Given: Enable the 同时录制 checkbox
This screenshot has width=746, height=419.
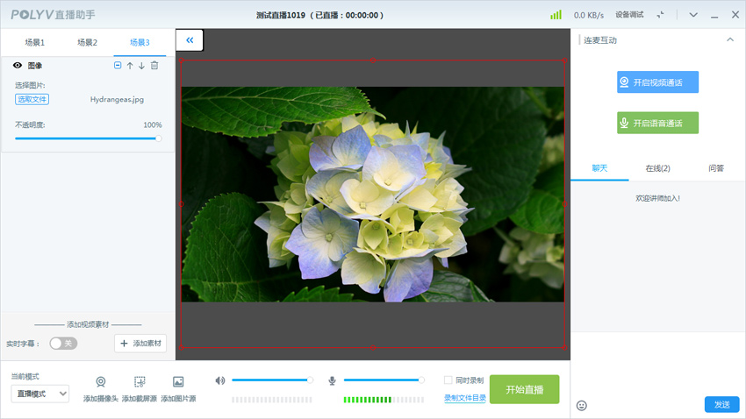Looking at the screenshot, I should [x=448, y=380].
